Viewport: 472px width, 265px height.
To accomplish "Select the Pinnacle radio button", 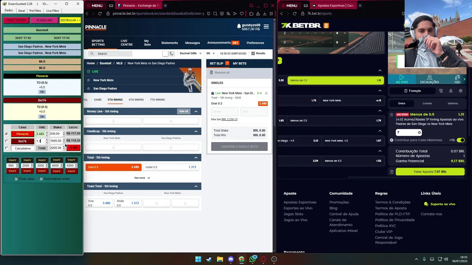I will 6,134.
